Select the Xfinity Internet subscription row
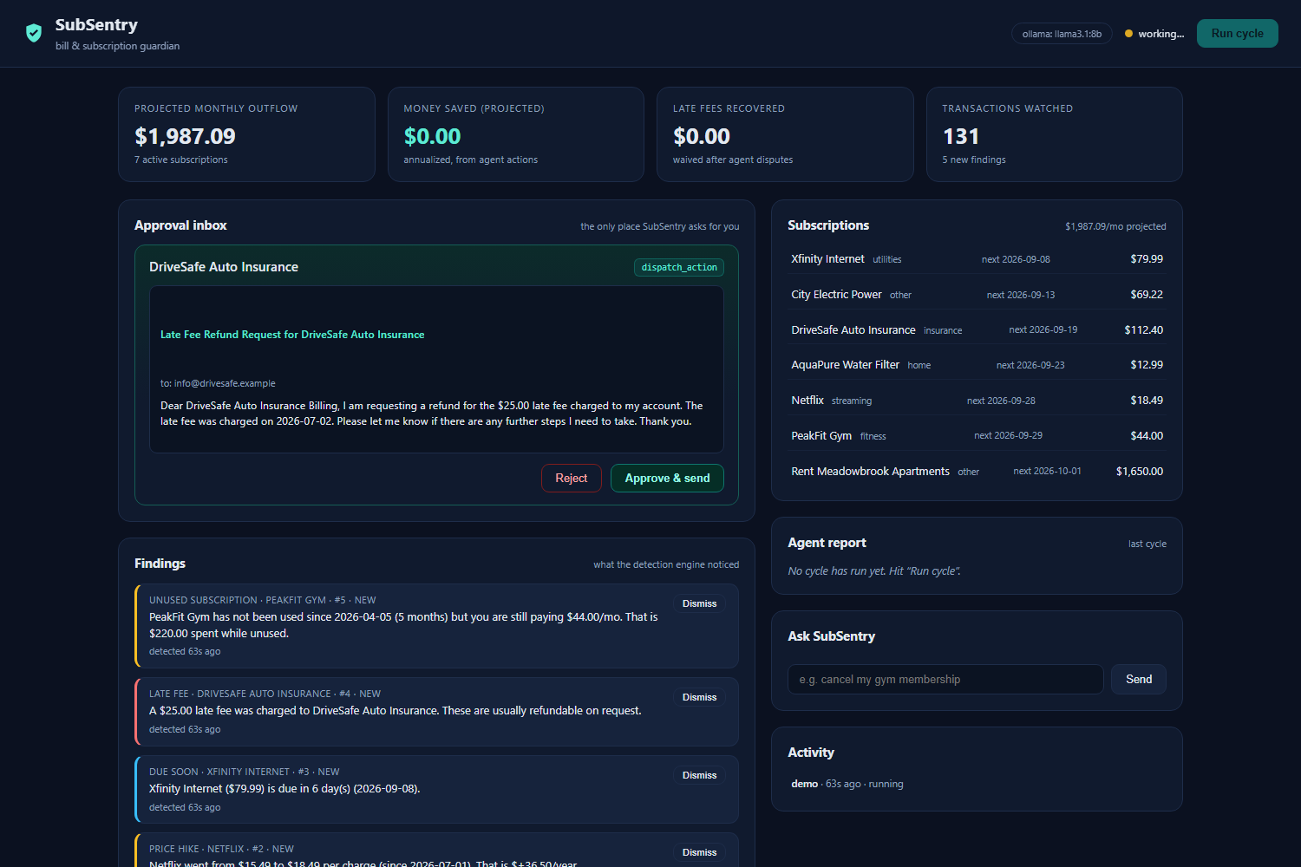1301x867 pixels. click(977, 259)
